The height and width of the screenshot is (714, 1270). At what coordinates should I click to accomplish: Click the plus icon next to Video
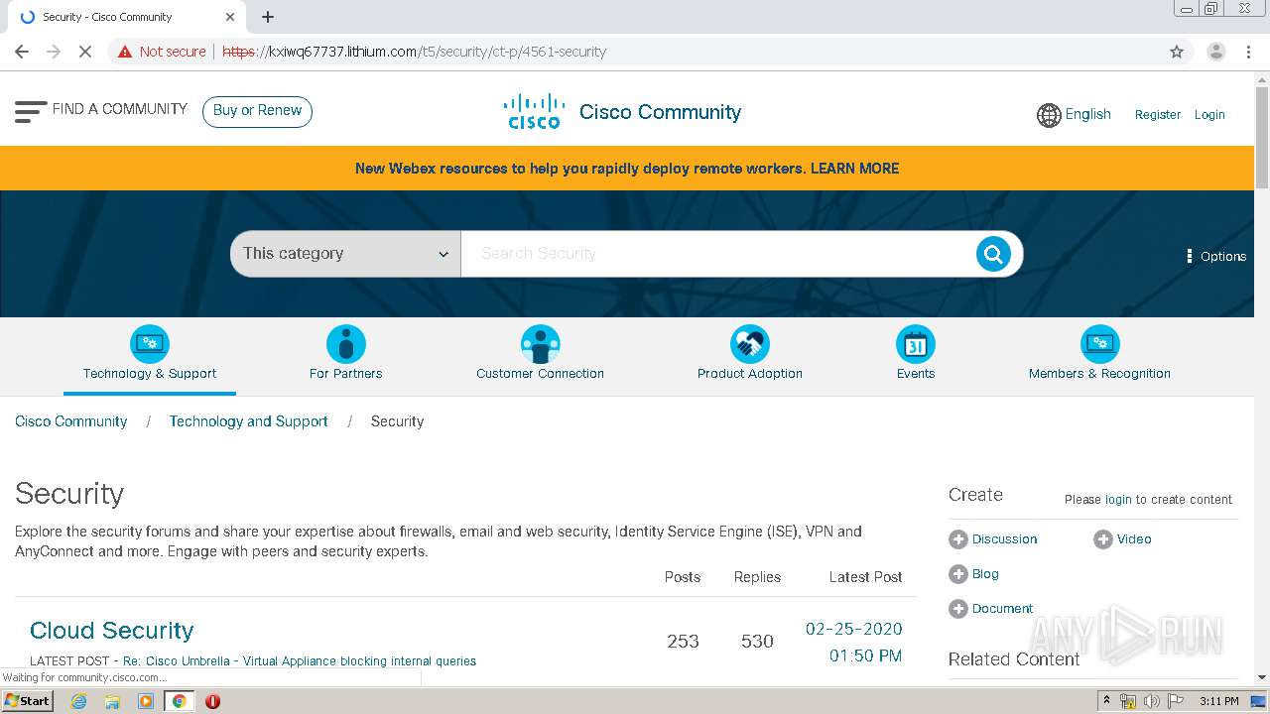click(x=1102, y=539)
